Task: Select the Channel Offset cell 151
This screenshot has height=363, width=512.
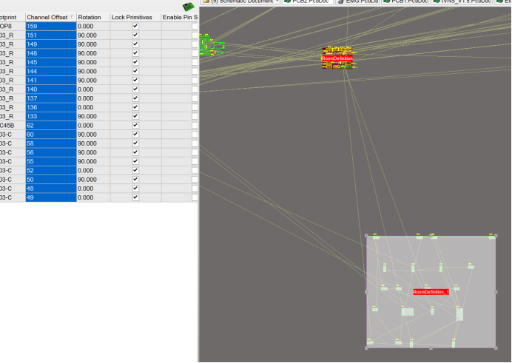Action: 51,35
